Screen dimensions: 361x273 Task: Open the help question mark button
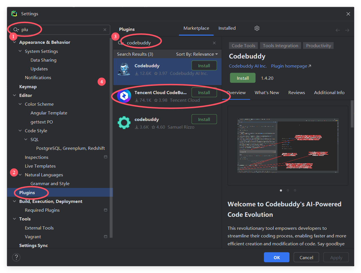16,257
